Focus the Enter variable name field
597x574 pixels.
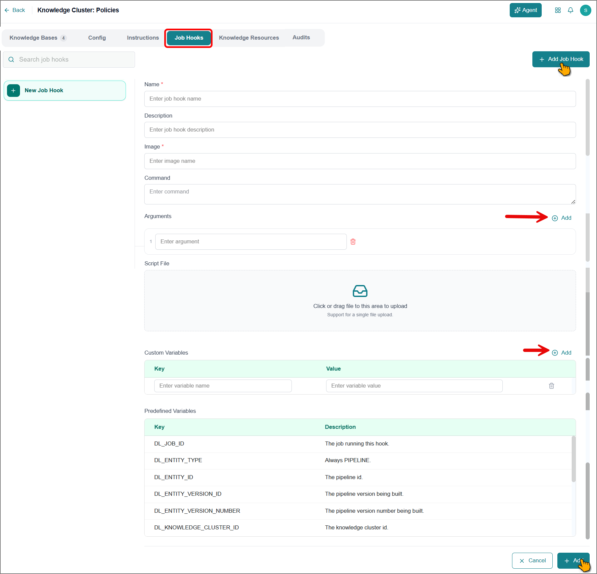[223, 386]
